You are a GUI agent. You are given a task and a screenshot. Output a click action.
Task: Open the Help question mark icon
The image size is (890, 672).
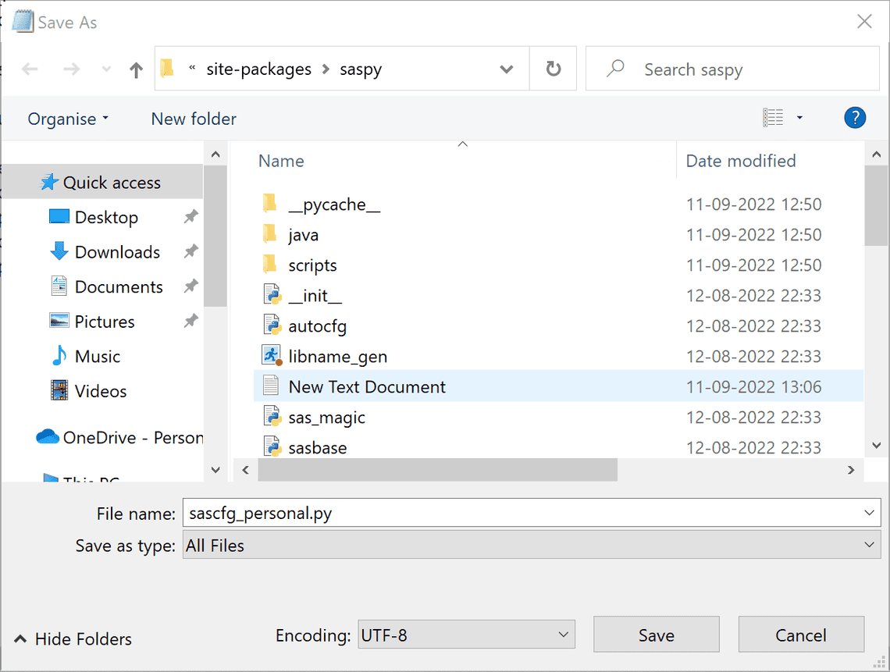pyautogui.click(x=855, y=118)
